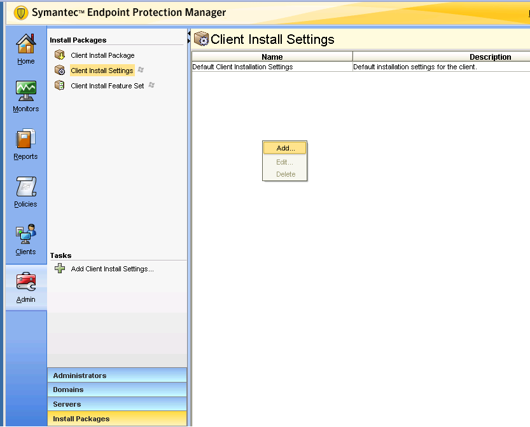Screen dimensions: 530x427
Task: Switch to the Servers pane
Action: coord(117,404)
